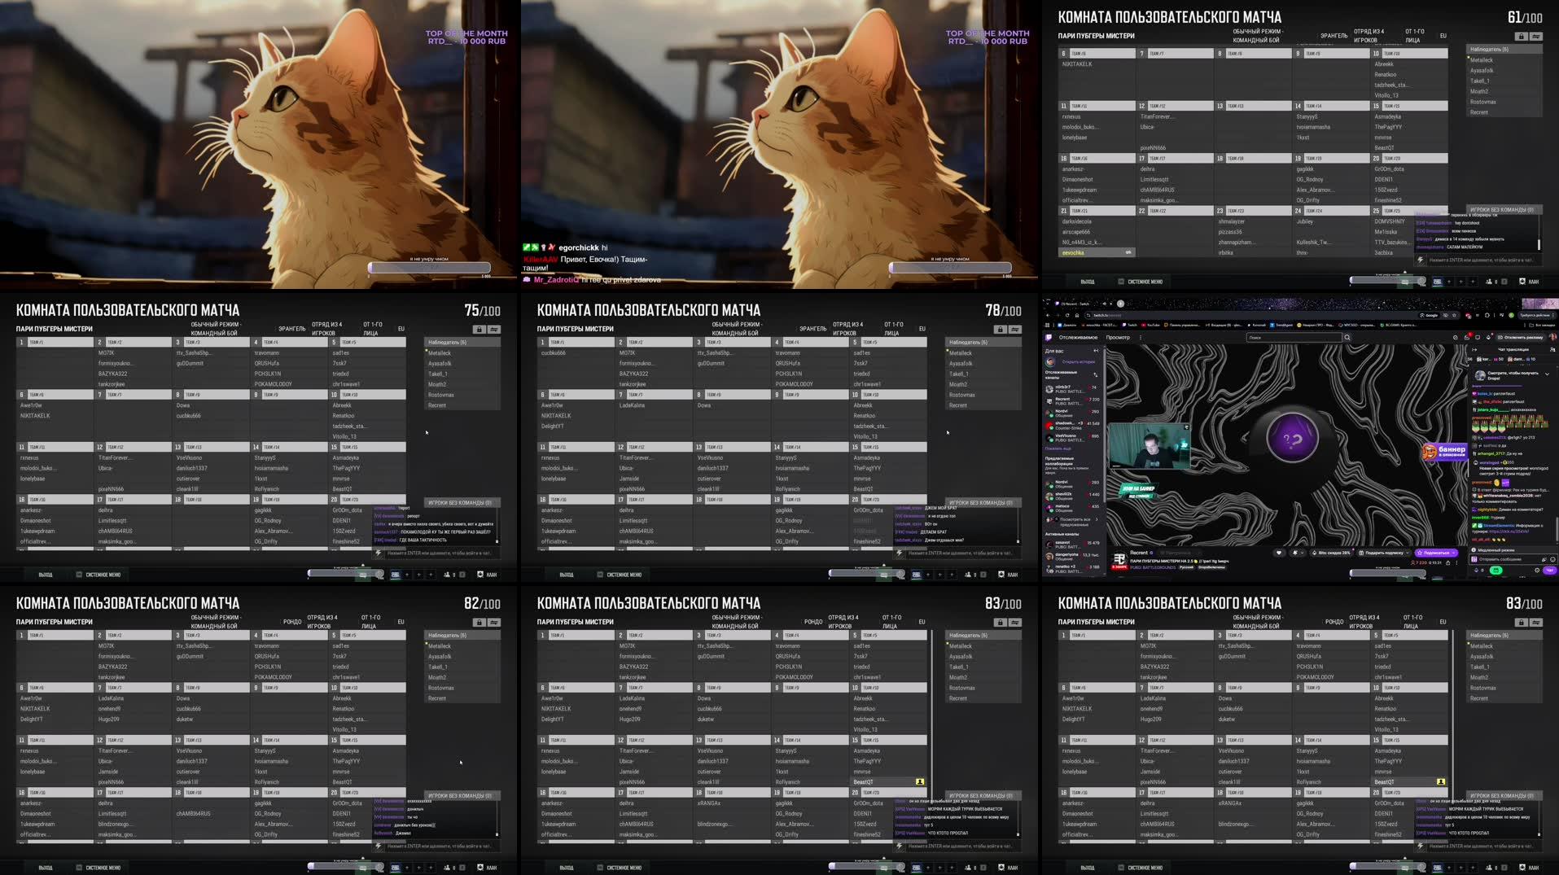Open the Drops banner chevron in stream chat
Image resolution: width=1559 pixels, height=875 pixels.
tap(1546, 374)
